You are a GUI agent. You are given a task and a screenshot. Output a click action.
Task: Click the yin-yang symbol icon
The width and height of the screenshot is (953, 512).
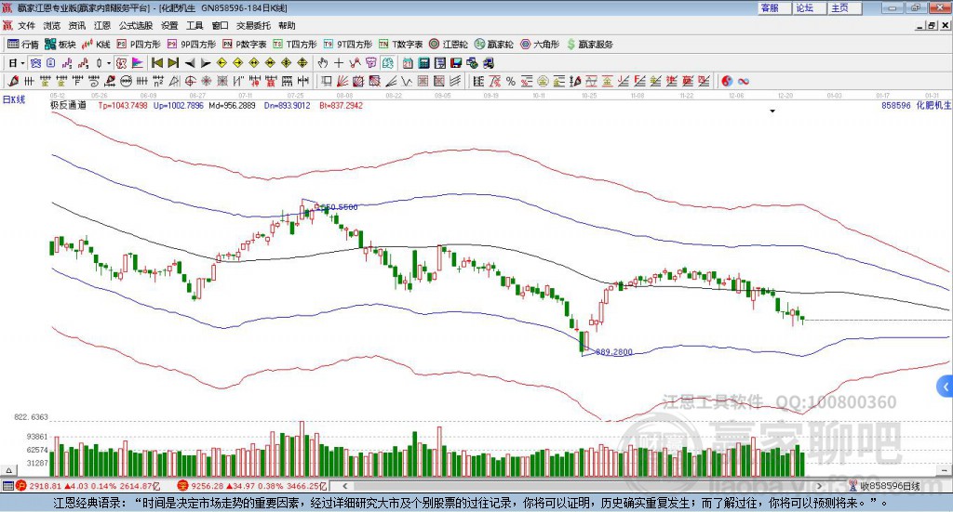727,81
